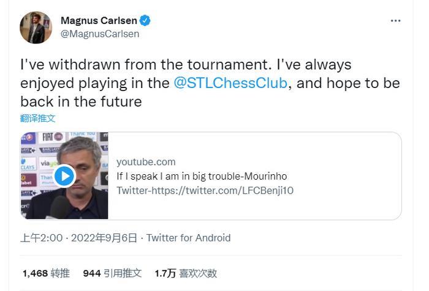Viewport: 429px width, 291px height.
Task: Open "If I speak I am in big trouble-Mourinho" title
Action: tap(202, 176)
